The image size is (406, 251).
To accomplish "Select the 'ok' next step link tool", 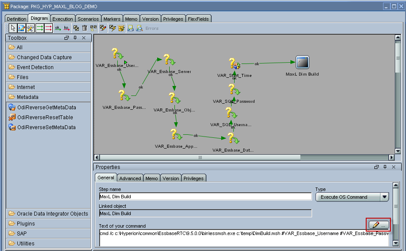I will click(58, 28).
